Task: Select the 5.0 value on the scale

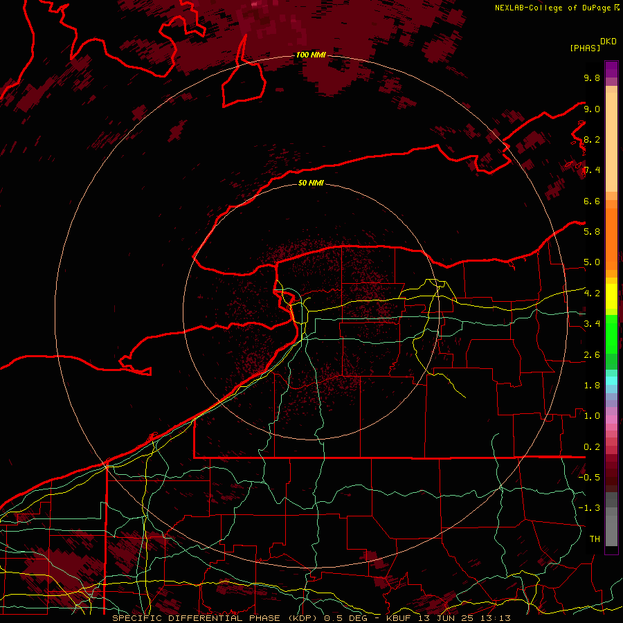Action: [592, 262]
